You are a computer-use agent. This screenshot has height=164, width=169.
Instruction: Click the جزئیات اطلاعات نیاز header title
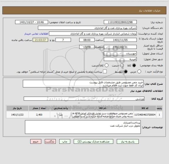(150, 11)
